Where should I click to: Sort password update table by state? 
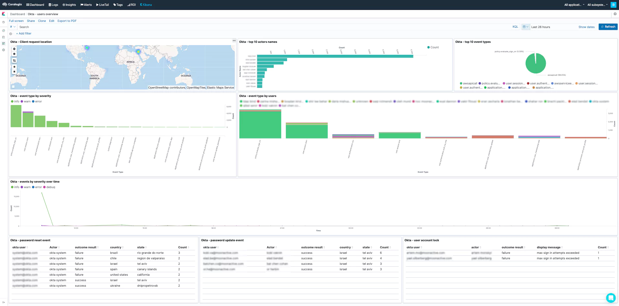[x=367, y=247]
